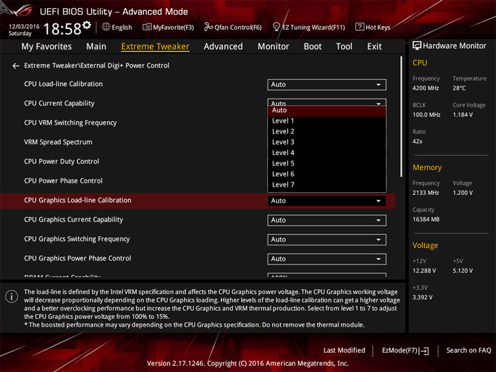Viewport: 496px width, 372px height.
Task: Open CPU Load-line Calibration dropdown
Action: coord(327,85)
